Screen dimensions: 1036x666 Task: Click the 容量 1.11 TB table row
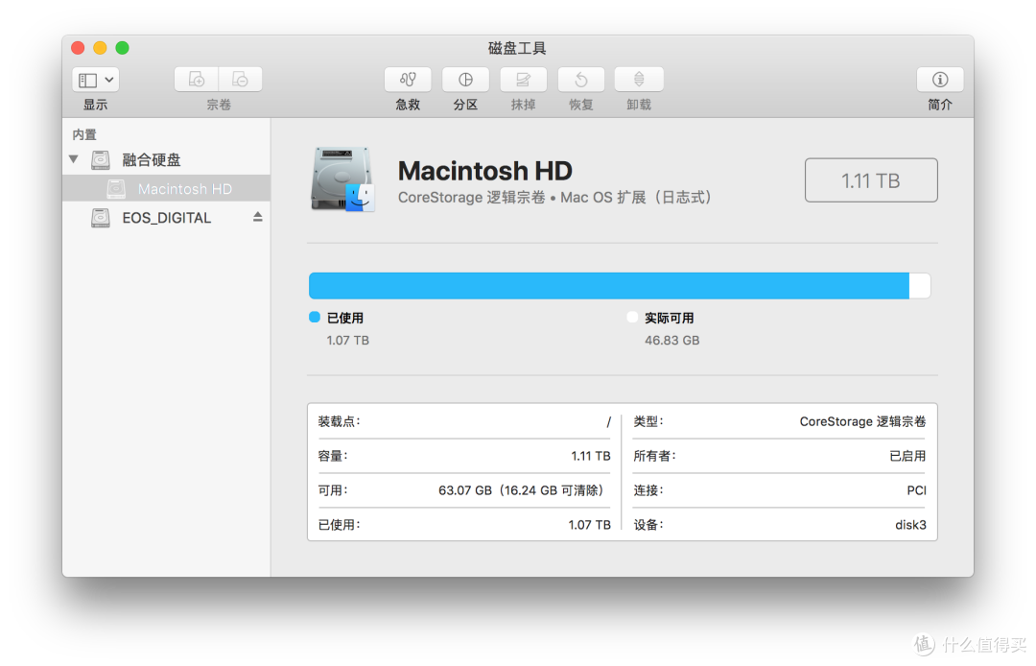point(464,456)
